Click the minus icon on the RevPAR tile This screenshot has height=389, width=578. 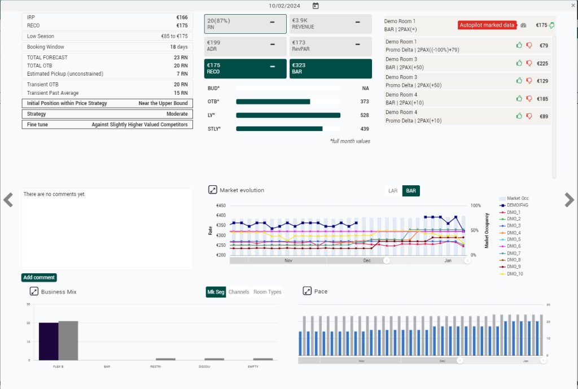coord(357,44)
